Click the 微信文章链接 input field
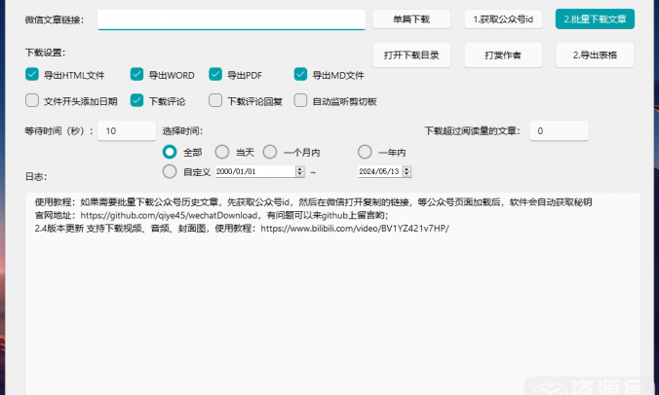The height and width of the screenshot is (395, 659). coord(231,19)
